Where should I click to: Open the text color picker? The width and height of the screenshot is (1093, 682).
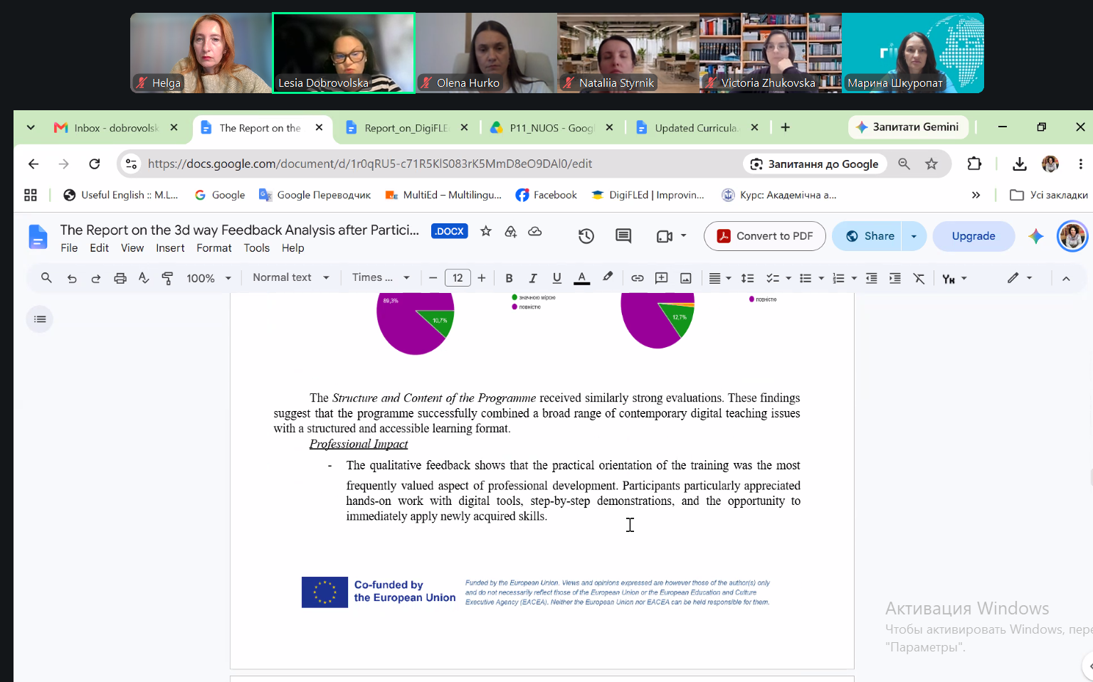582,278
